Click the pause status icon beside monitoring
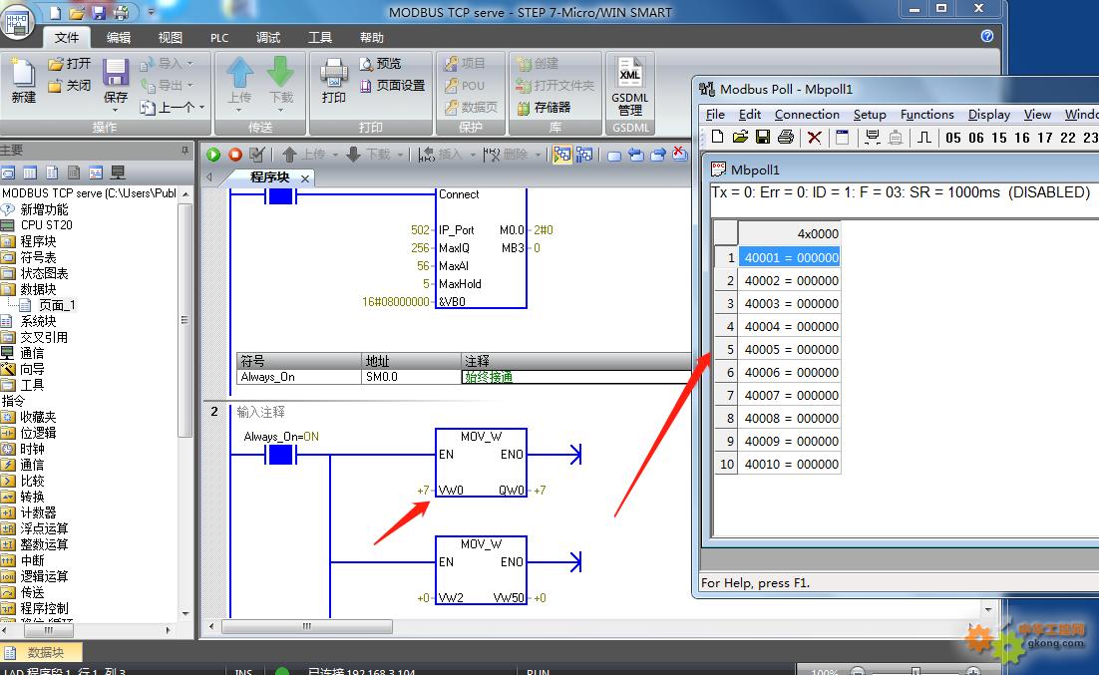 (x=584, y=155)
